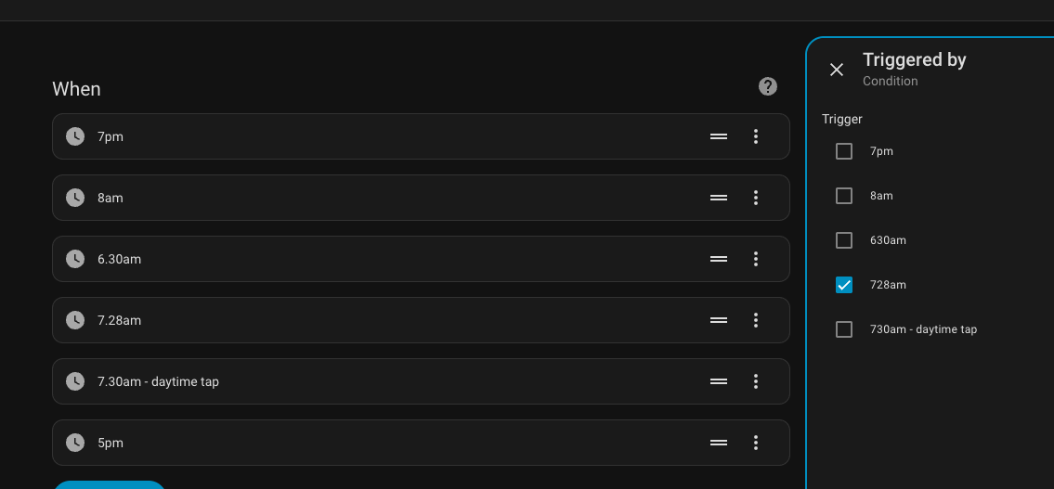Open three-dot menu for 6.30am trigger
This screenshot has height=489, width=1054.
point(756,259)
